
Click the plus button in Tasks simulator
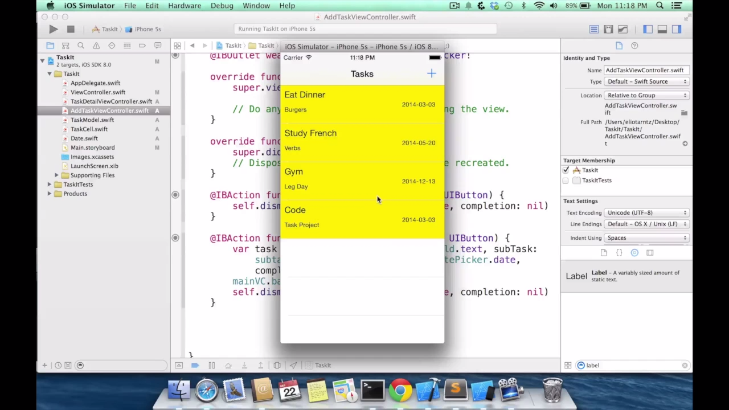431,73
